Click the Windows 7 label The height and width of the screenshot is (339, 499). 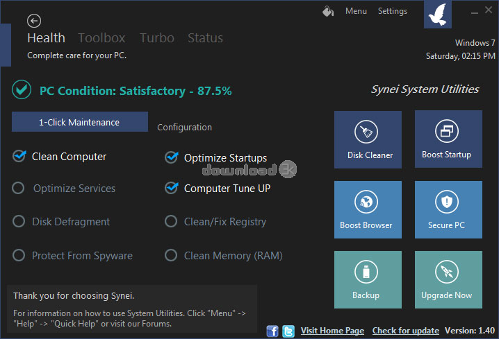(475, 43)
